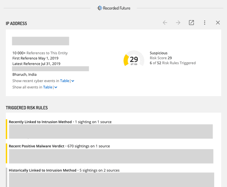Expand the dropdown beside all events Table

click(x=56, y=87)
